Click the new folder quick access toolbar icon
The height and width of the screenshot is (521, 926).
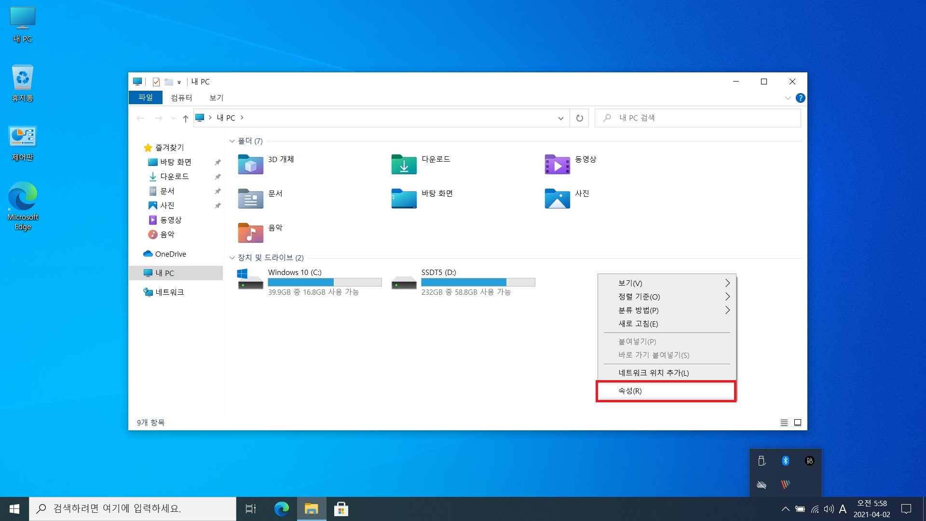point(168,82)
